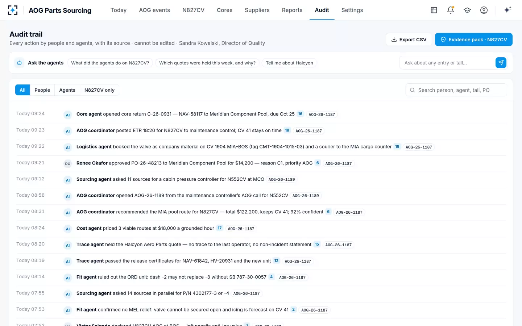Click source badge 4 on ORD unit entry

pyautogui.click(x=272, y=277)
